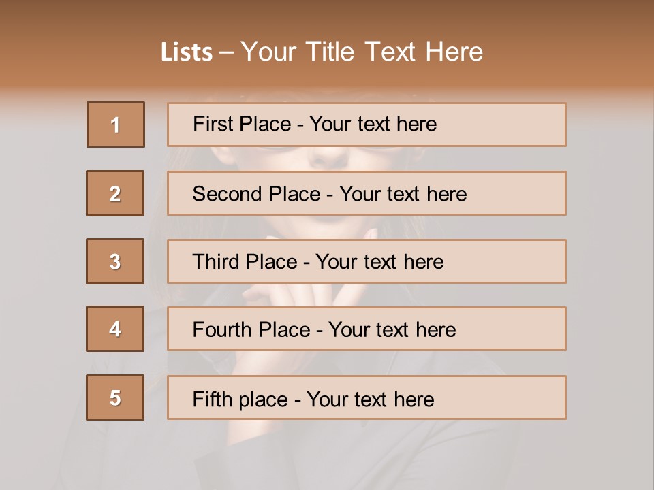
Task: Select the number 3 box
Action: [115, 261]
